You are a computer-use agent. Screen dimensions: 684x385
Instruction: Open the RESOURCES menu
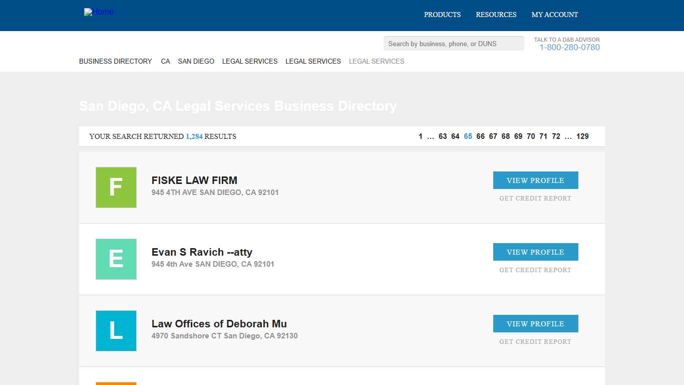click(x=496, y=15)
